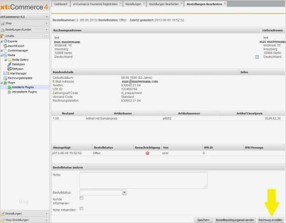Click the xt:Commerce 4 logo
286x223 pixels.
(24, 7)
